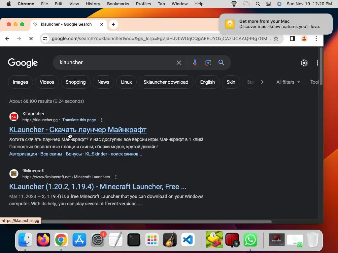Search by image with the Google Lens icon
Image resolution: width=338 pixels, height=253 pixels.
point(208,63)
